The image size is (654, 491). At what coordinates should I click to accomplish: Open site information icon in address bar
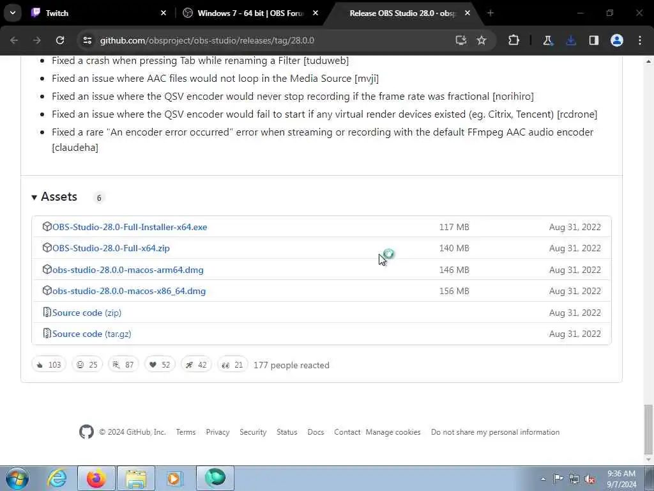coord(87,40)
